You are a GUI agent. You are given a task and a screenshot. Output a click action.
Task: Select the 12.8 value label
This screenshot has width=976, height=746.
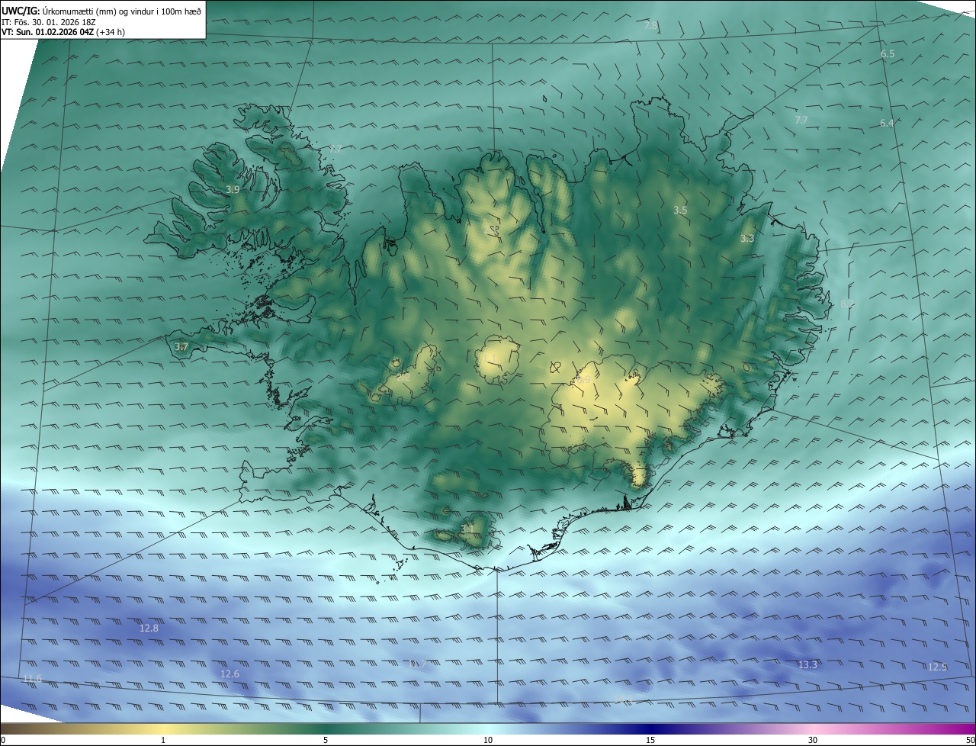click(149, 629)
